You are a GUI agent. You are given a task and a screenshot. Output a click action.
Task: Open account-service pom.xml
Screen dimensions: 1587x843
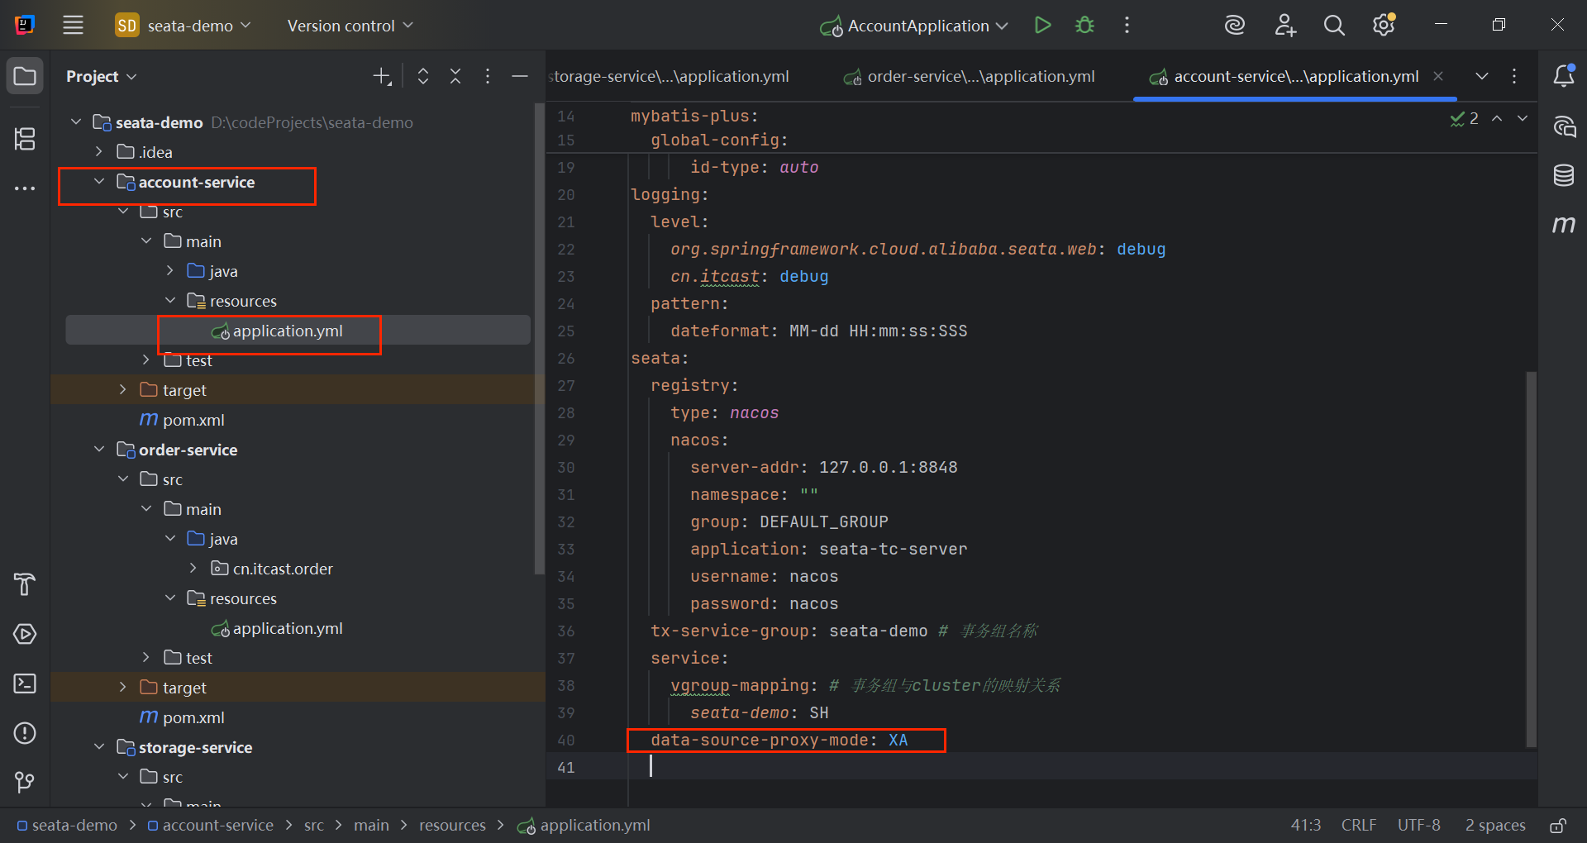coord(193,420)
